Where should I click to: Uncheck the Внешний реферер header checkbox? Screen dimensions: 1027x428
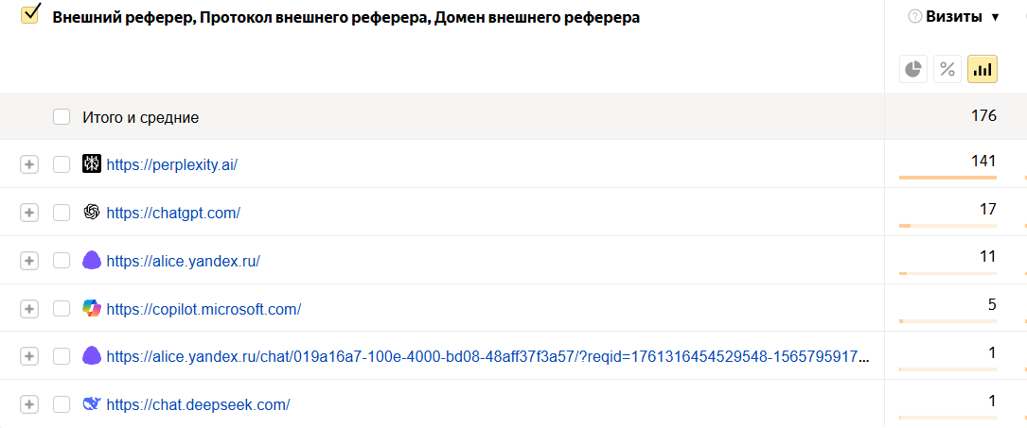(x=29, y=15)
